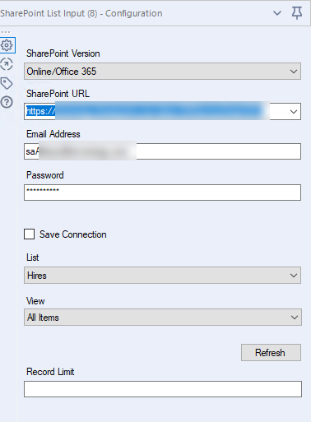Click the Save Connection label text
The width and height of the screenshot is (311, 422).
tap(73, 234)
